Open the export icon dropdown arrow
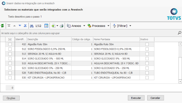 57,26
